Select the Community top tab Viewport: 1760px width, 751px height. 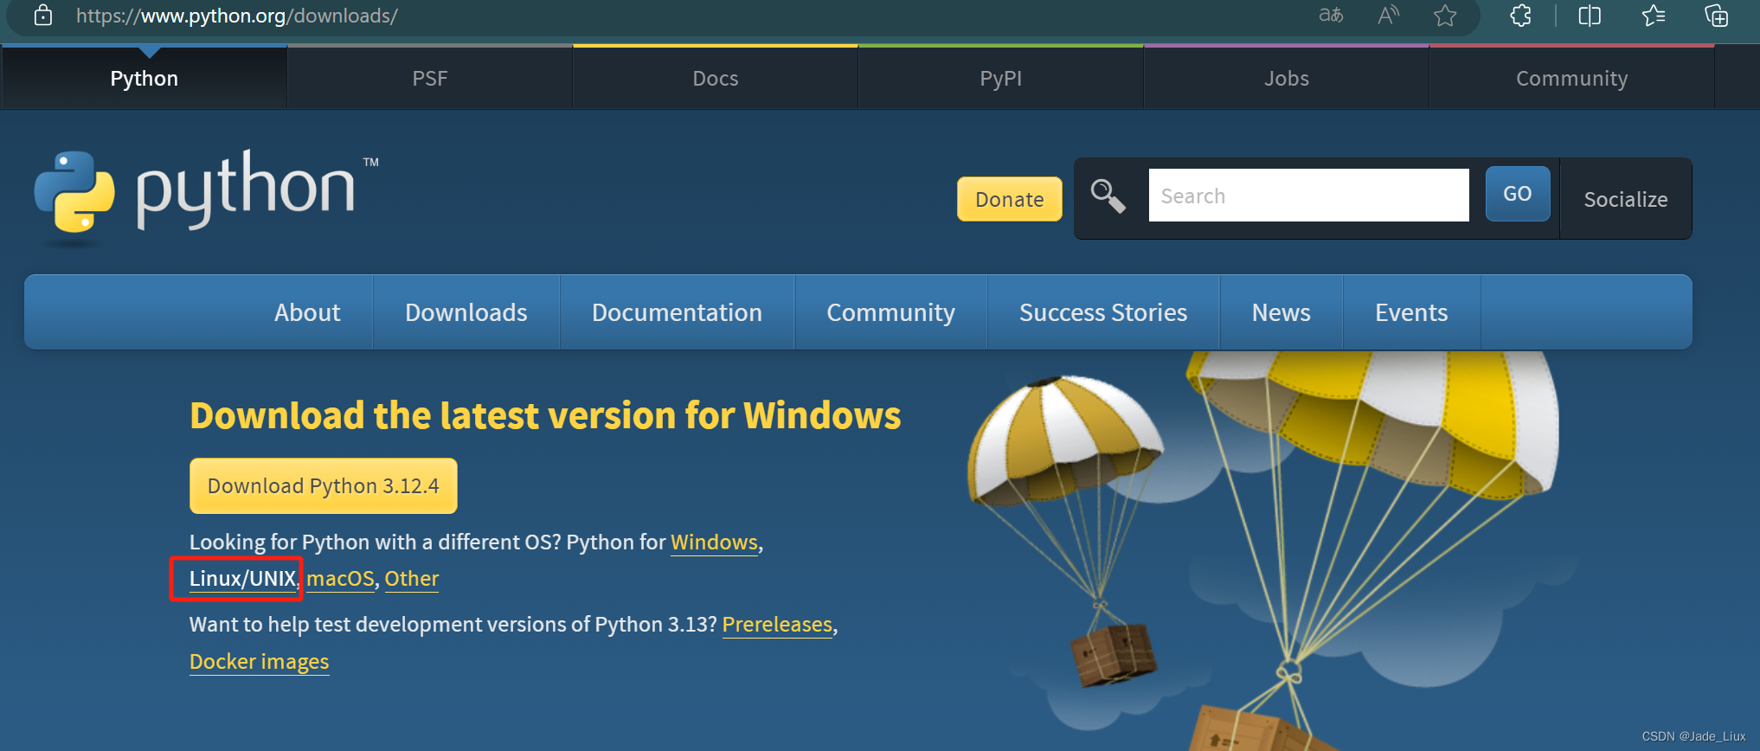(x=1572, y=78)
